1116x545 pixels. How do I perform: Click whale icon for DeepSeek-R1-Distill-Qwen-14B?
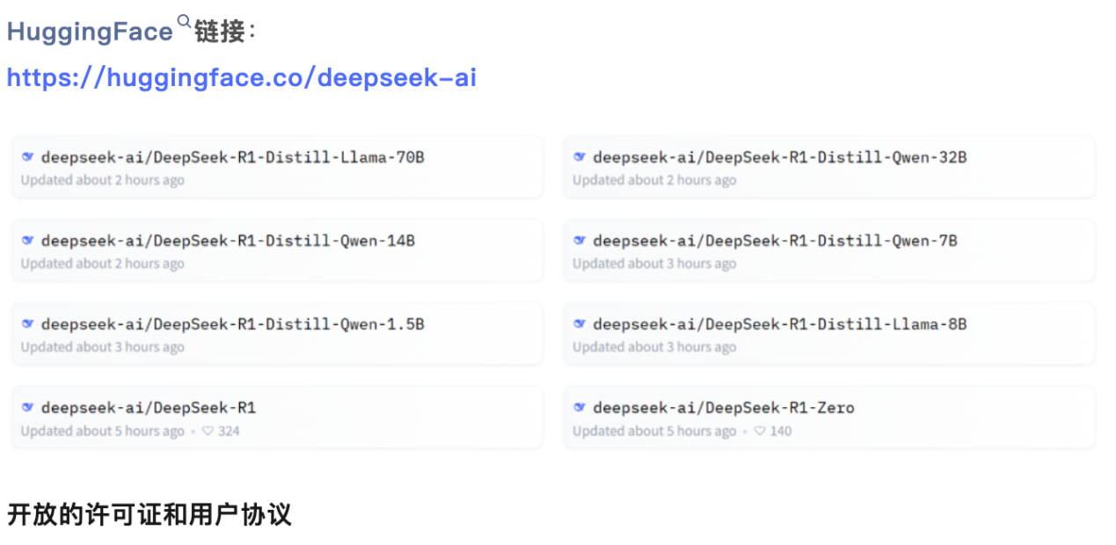[27, 241]
